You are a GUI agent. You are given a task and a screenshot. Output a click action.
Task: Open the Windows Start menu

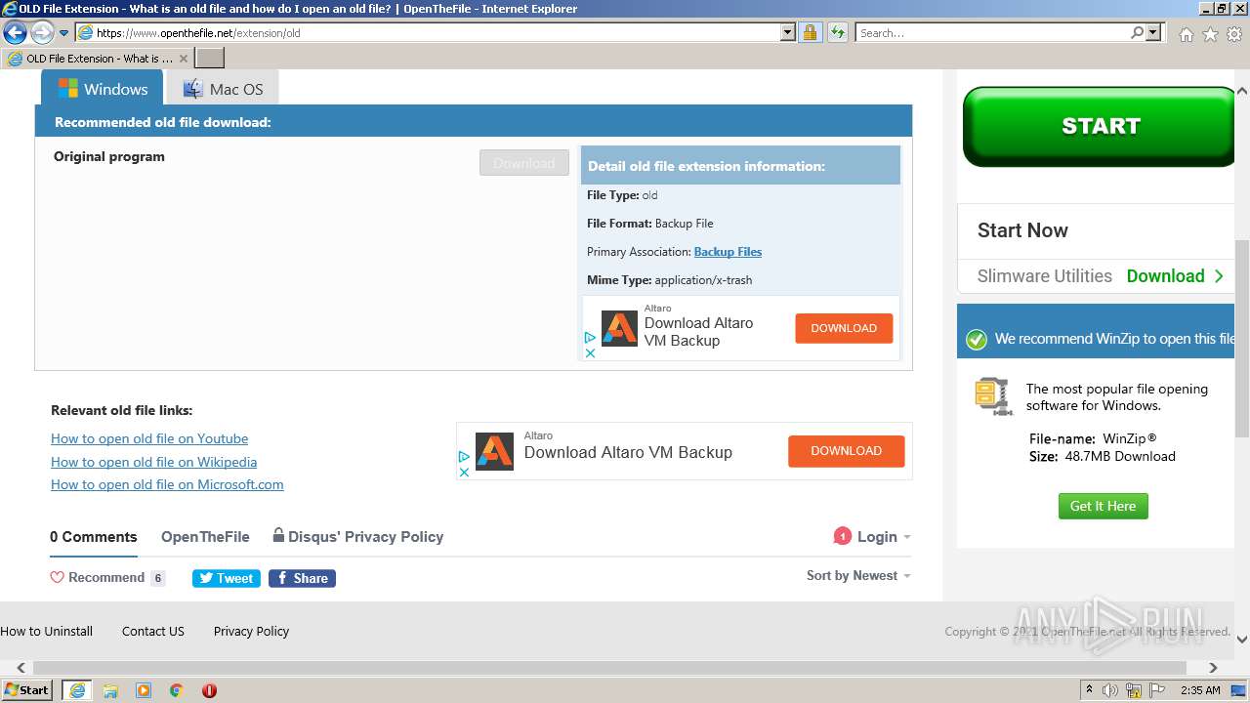(27, 689)
